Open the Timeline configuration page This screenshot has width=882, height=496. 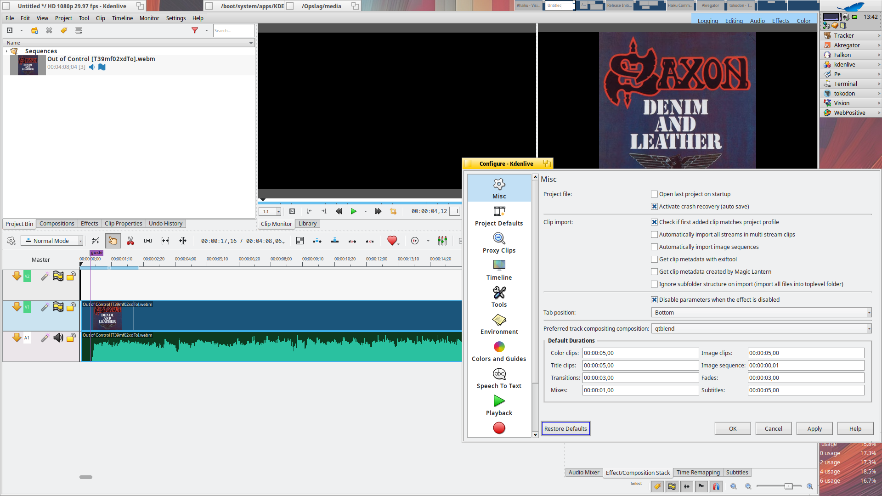coord(499,270)
